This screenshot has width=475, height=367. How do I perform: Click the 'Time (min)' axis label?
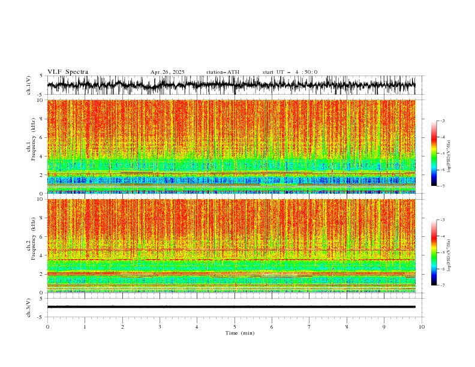point(240,333)
